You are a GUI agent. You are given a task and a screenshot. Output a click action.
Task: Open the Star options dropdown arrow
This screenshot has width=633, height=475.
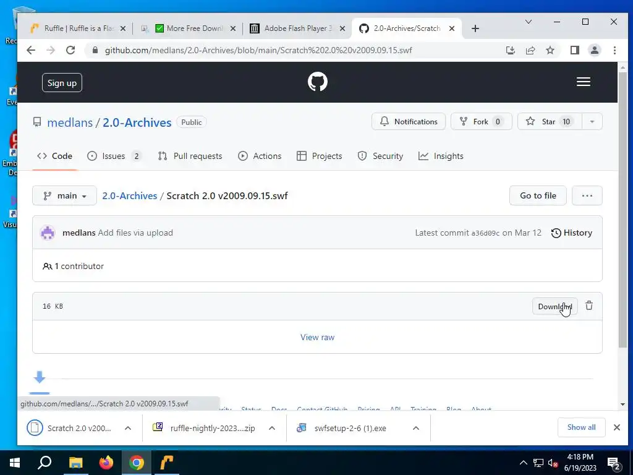pyautogui.click(x=592, y=122)
